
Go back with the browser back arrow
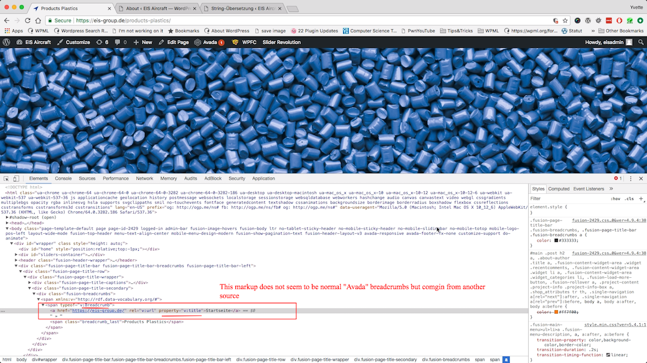[7, 20]
